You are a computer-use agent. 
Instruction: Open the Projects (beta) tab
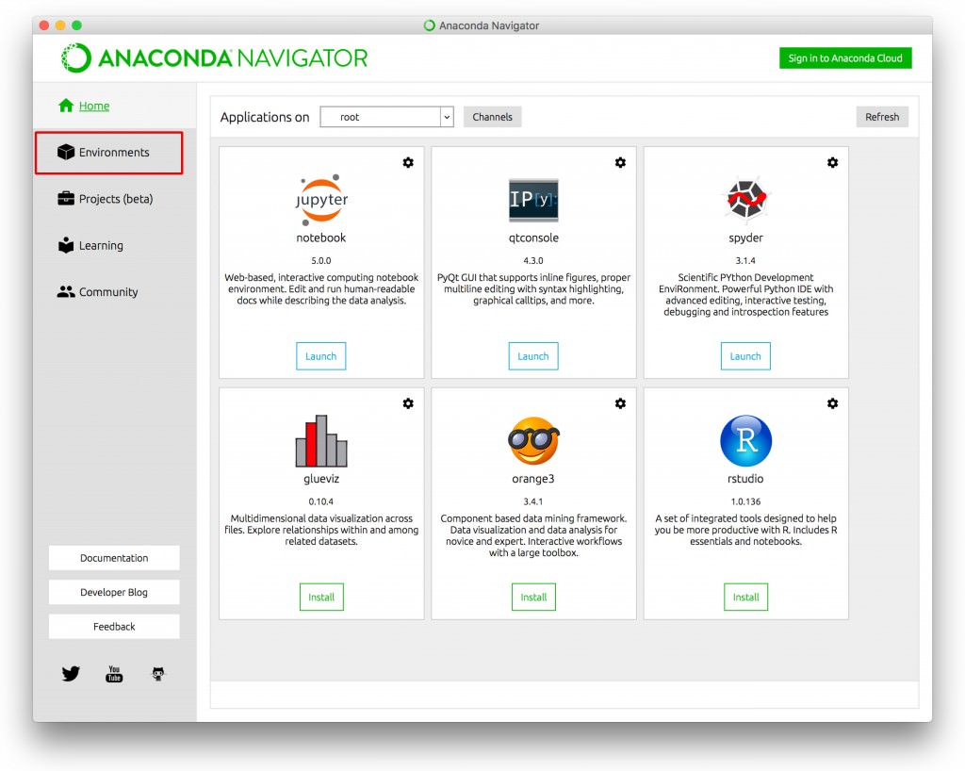click(x=116, y=199)
